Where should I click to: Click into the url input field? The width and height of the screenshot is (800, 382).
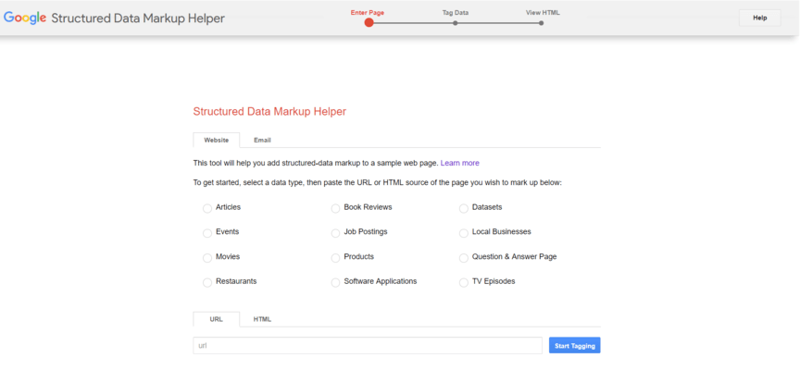pyautogui.click(x=368, y=345)
